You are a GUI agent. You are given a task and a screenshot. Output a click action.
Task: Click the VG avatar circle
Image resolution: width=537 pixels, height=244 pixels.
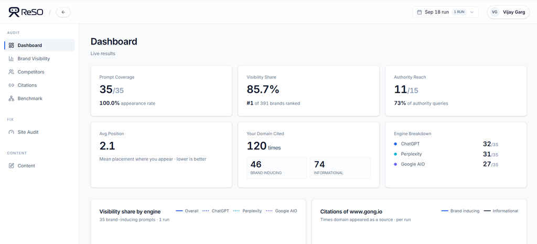pyautogui.click(x=494, y=12)
